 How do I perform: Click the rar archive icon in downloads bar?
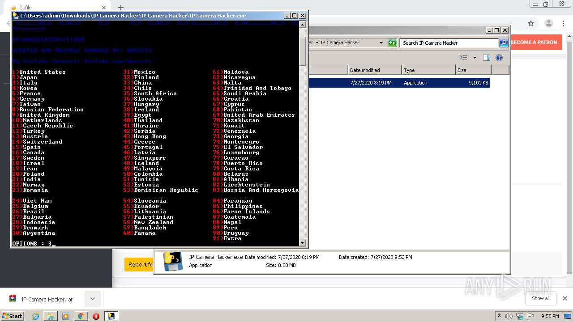click(13, 299)
